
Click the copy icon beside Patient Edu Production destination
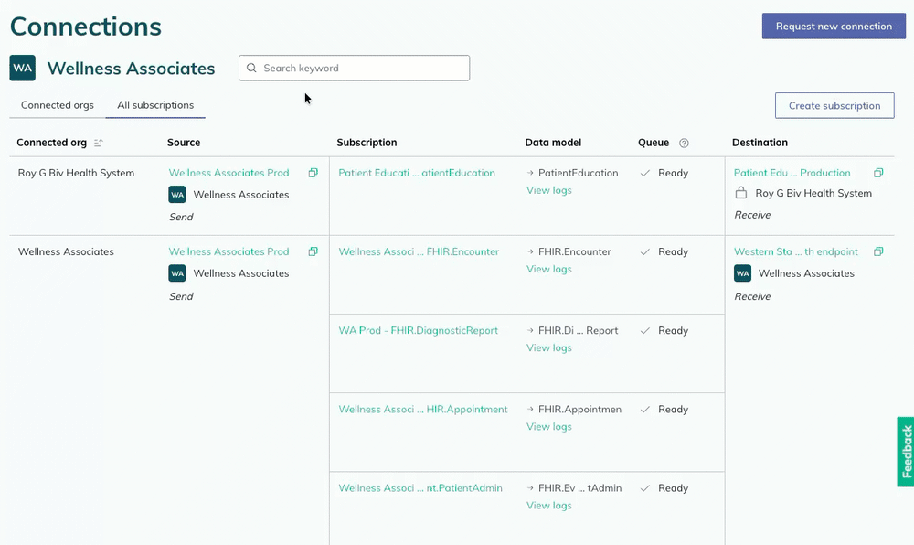879,172
